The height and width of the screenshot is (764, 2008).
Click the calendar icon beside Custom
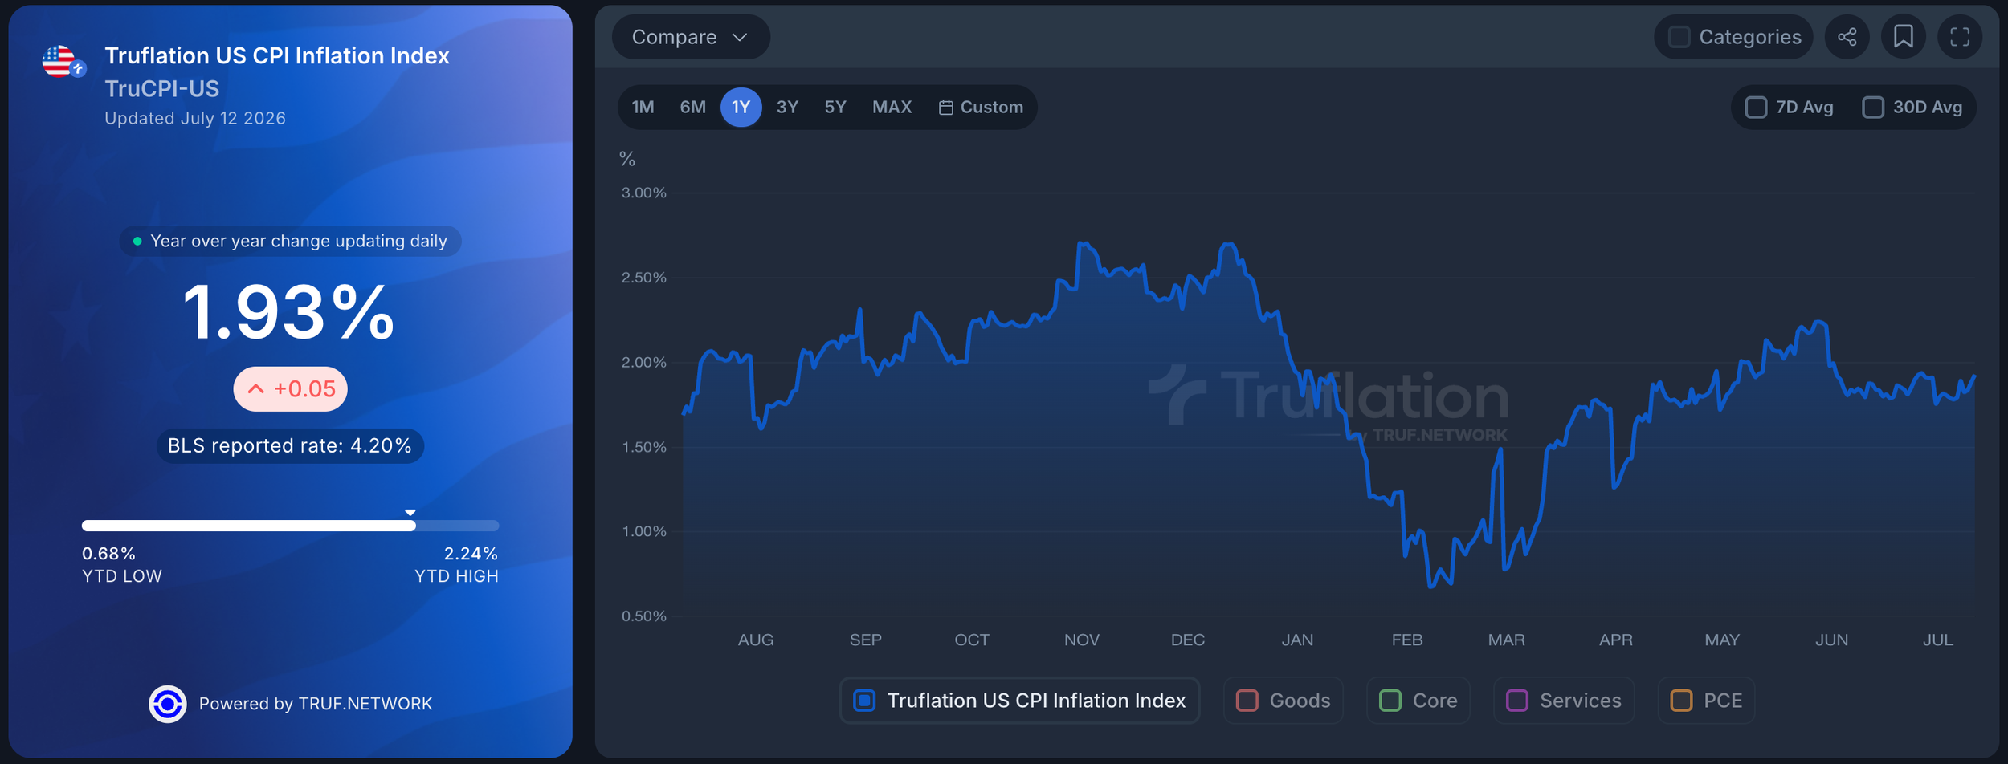945,108
